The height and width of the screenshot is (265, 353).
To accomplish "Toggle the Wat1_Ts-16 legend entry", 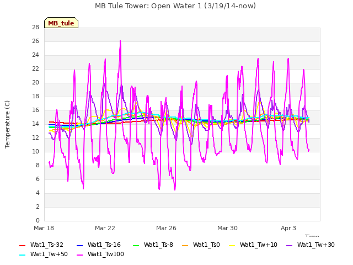I will click(x=99, y=245).
